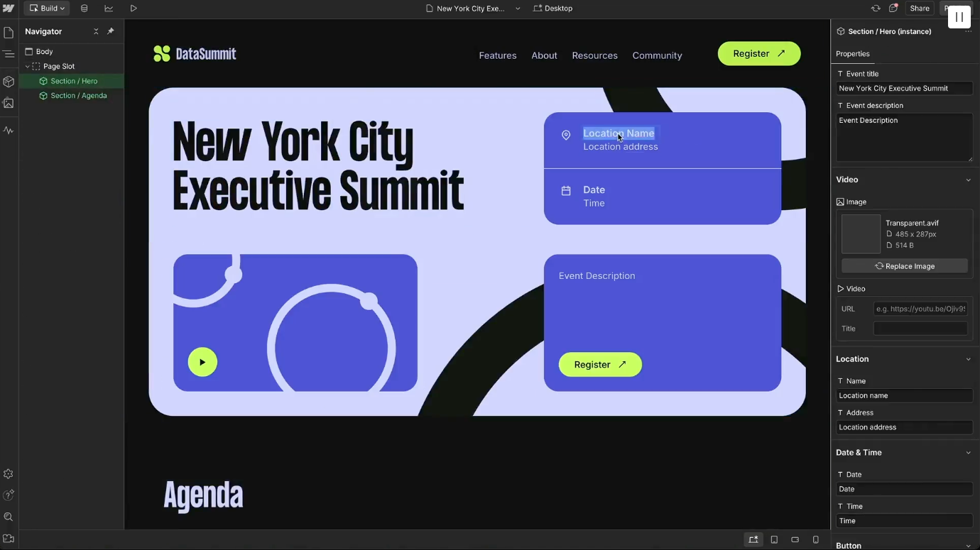
Task: Click the Share button
Action: coord(920,8)
